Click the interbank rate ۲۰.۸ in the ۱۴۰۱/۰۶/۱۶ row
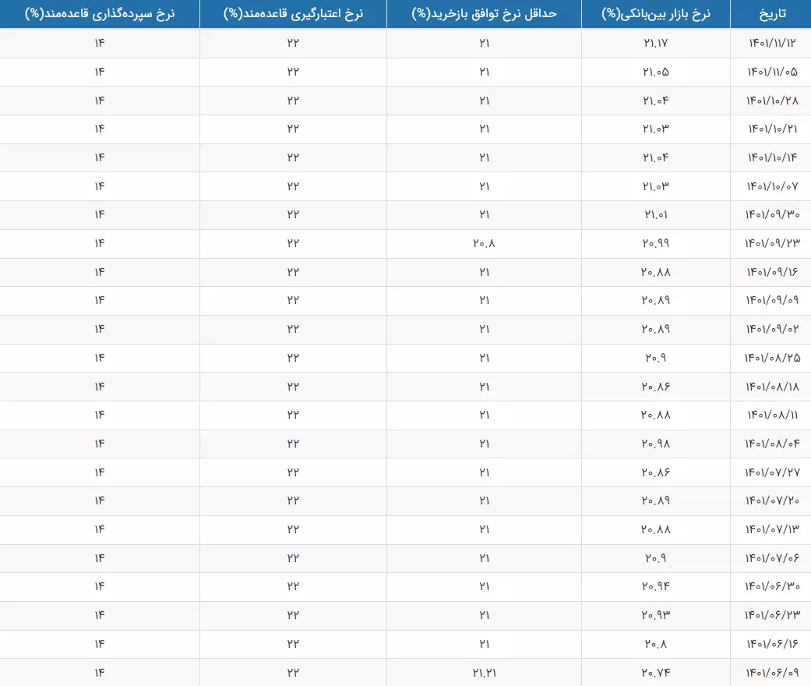 pyautogui.click(x=656, y=644)
